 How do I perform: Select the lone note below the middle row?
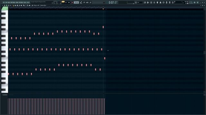(x=105, y=58)
